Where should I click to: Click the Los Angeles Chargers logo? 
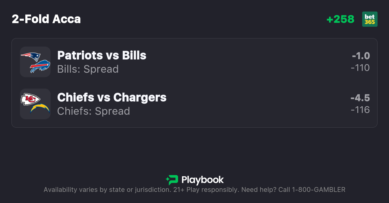click(40, 108)
